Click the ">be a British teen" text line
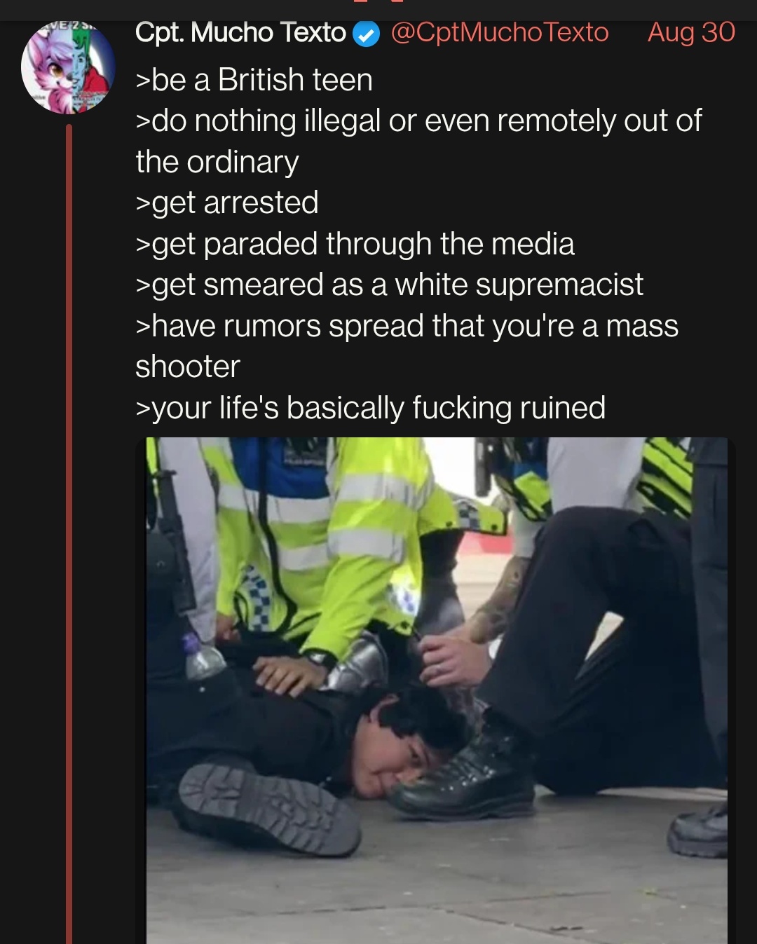 point(254,80)
